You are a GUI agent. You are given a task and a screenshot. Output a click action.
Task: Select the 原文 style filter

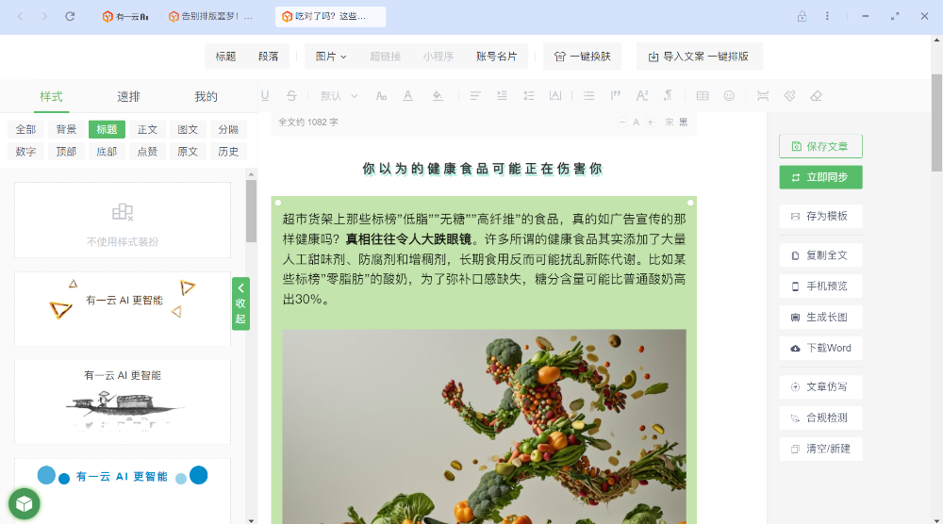188,152
